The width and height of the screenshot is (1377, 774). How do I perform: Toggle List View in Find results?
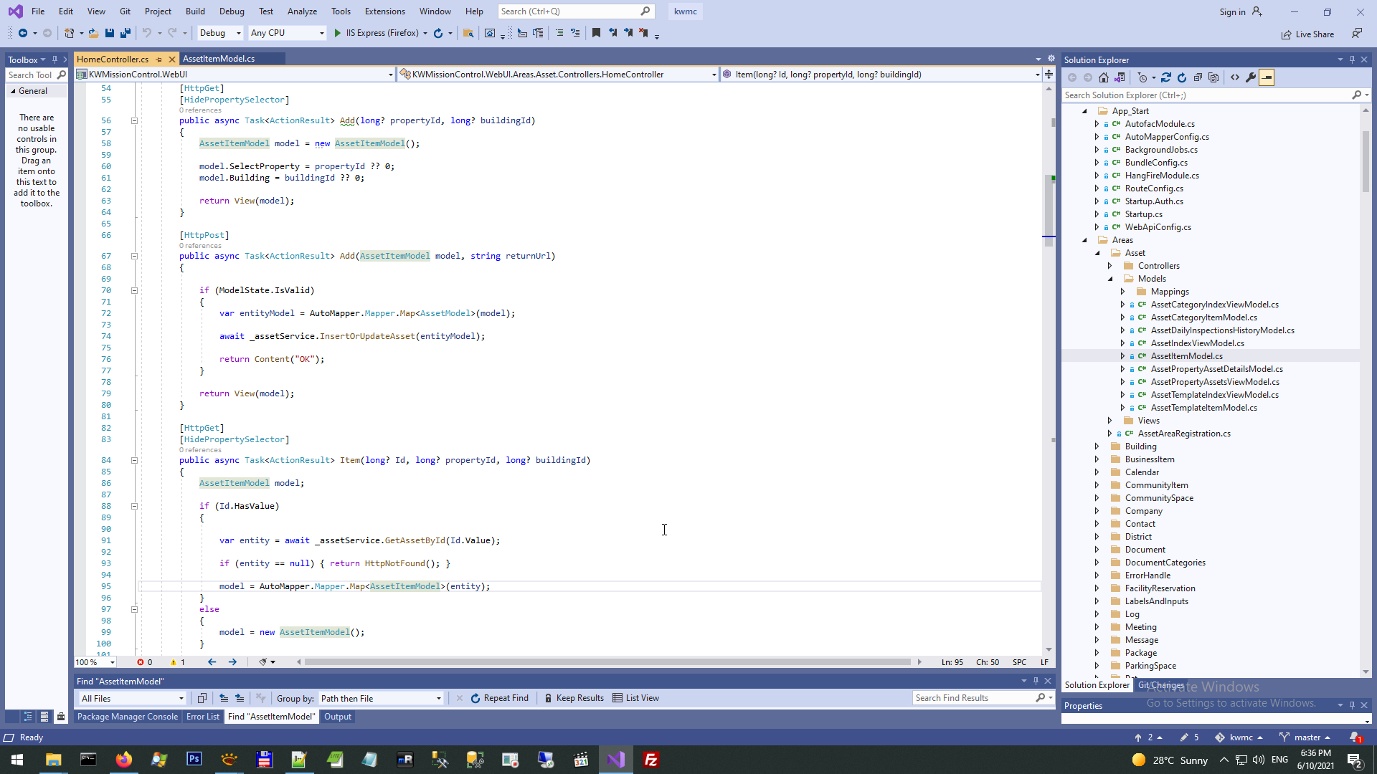click(x=635, y=698)
